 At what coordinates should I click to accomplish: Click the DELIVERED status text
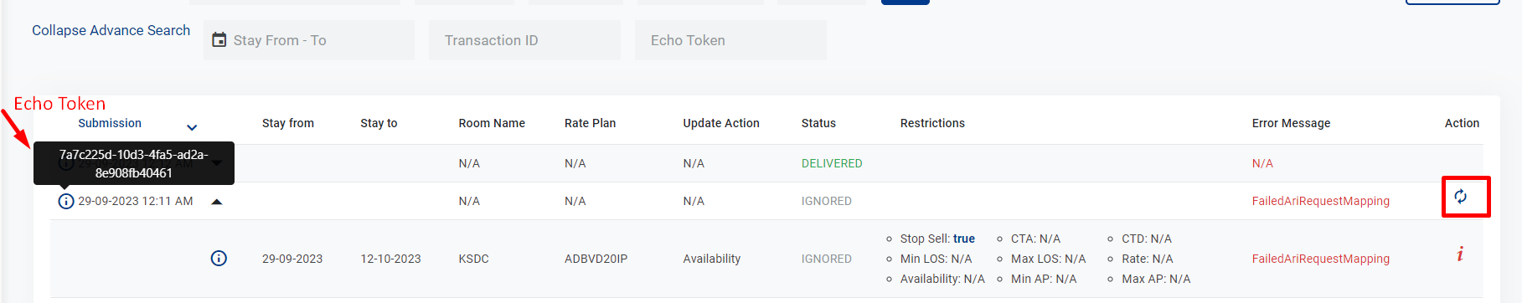click(x=832, y=163)
